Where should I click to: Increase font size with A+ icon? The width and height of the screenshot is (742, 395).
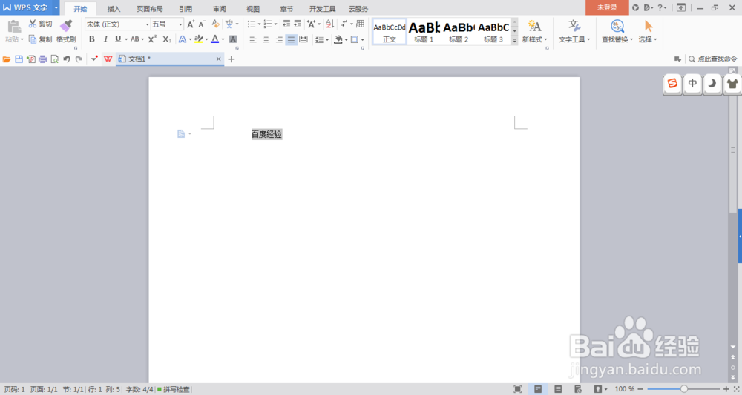point(191,24)
